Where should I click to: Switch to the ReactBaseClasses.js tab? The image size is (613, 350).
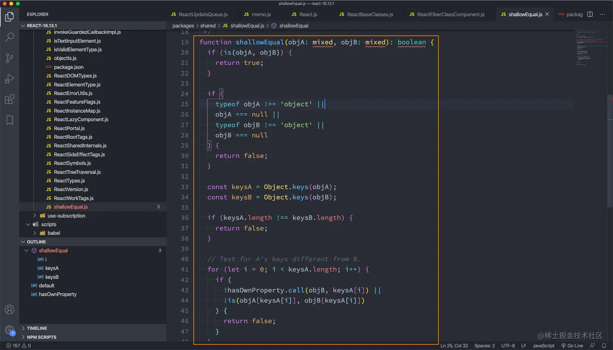click(366, 14)
